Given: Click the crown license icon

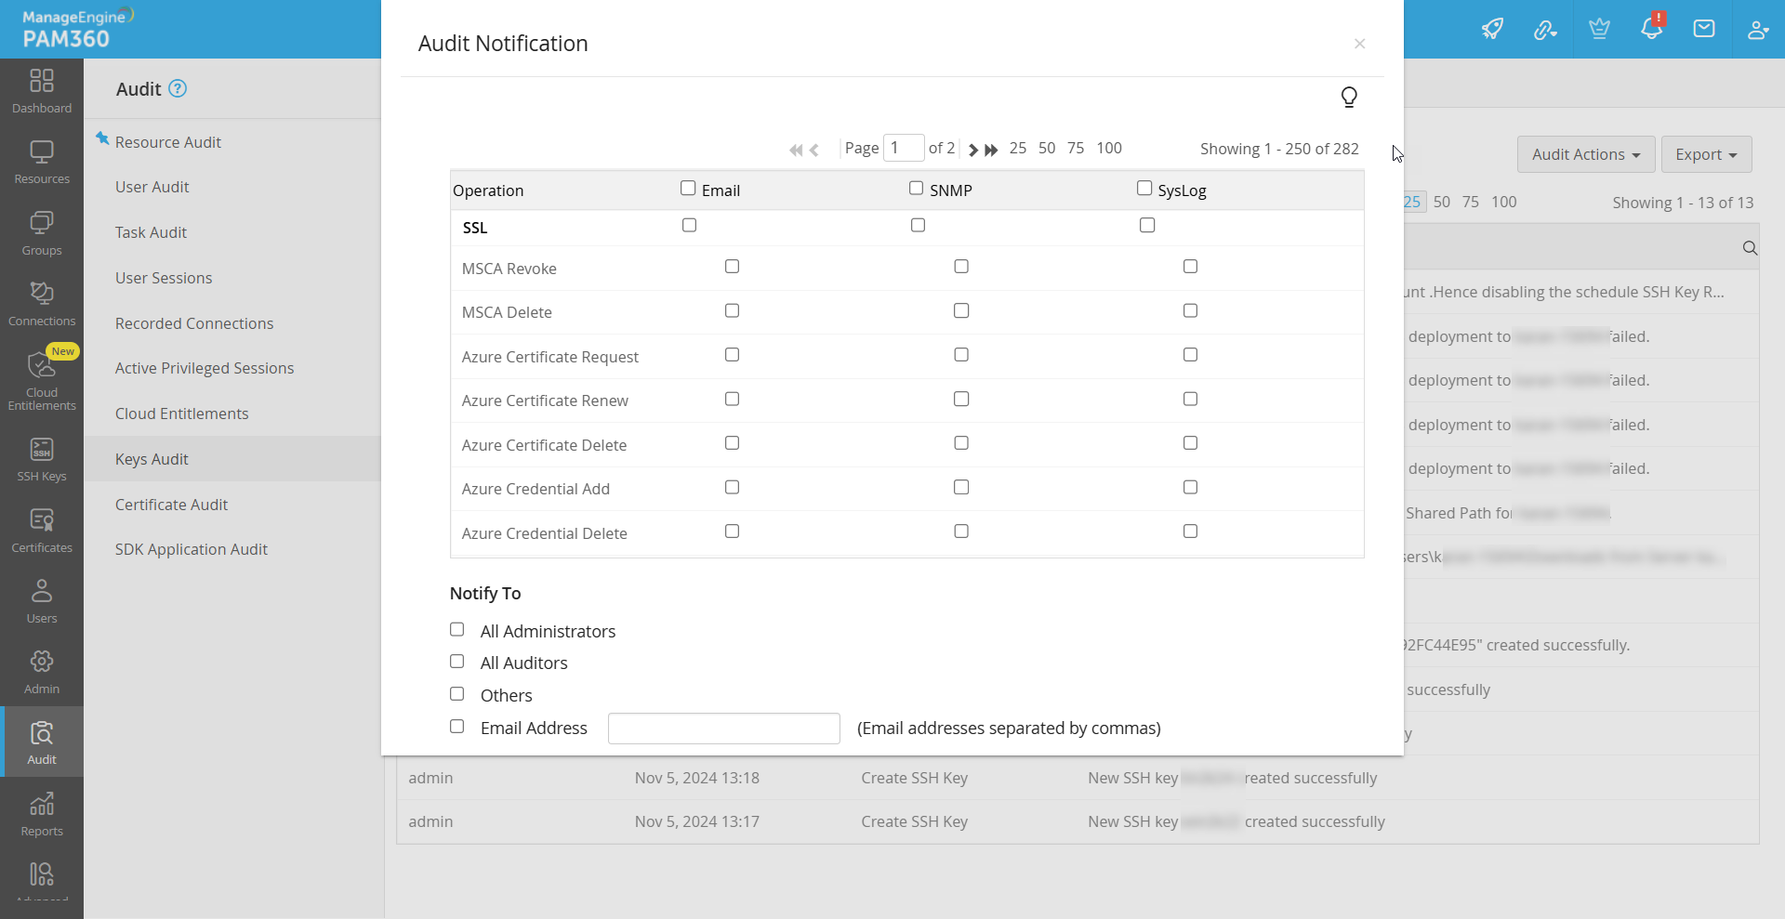Looking at the screenshot, I should pyautogui.click(x=1599, y=29).
